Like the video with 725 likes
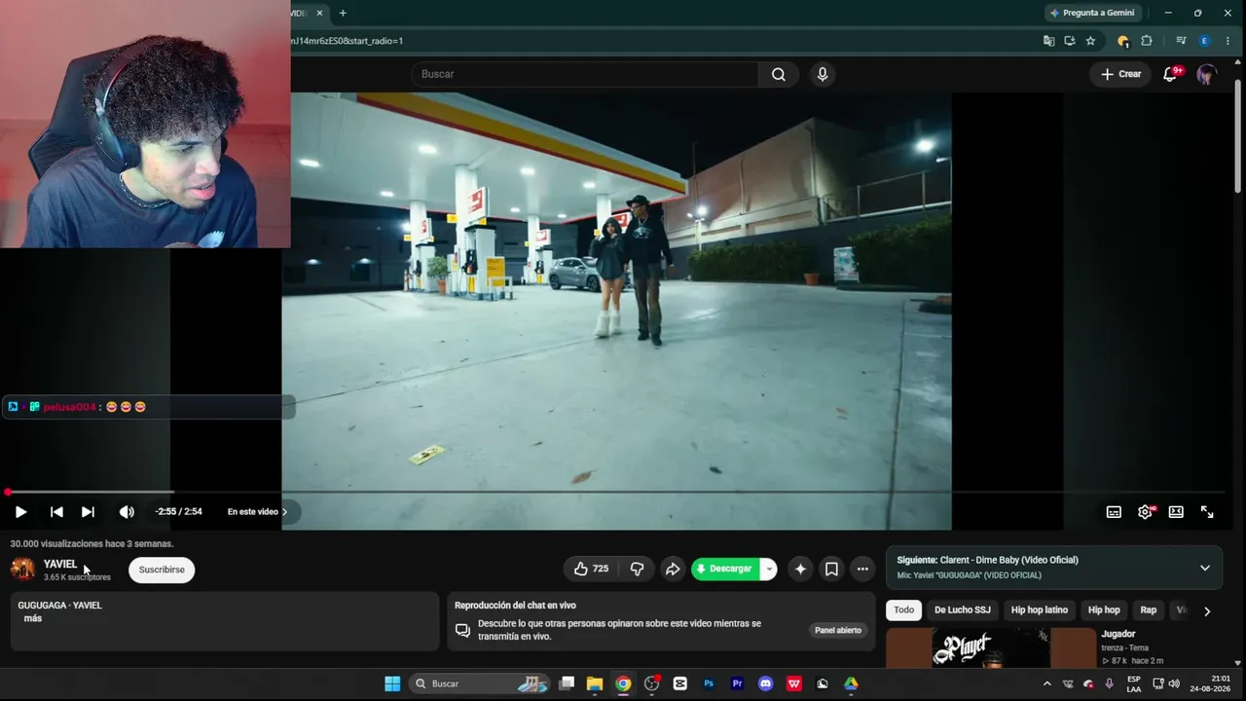Viewport: 1246px width, 701px height. click(591, 569)
